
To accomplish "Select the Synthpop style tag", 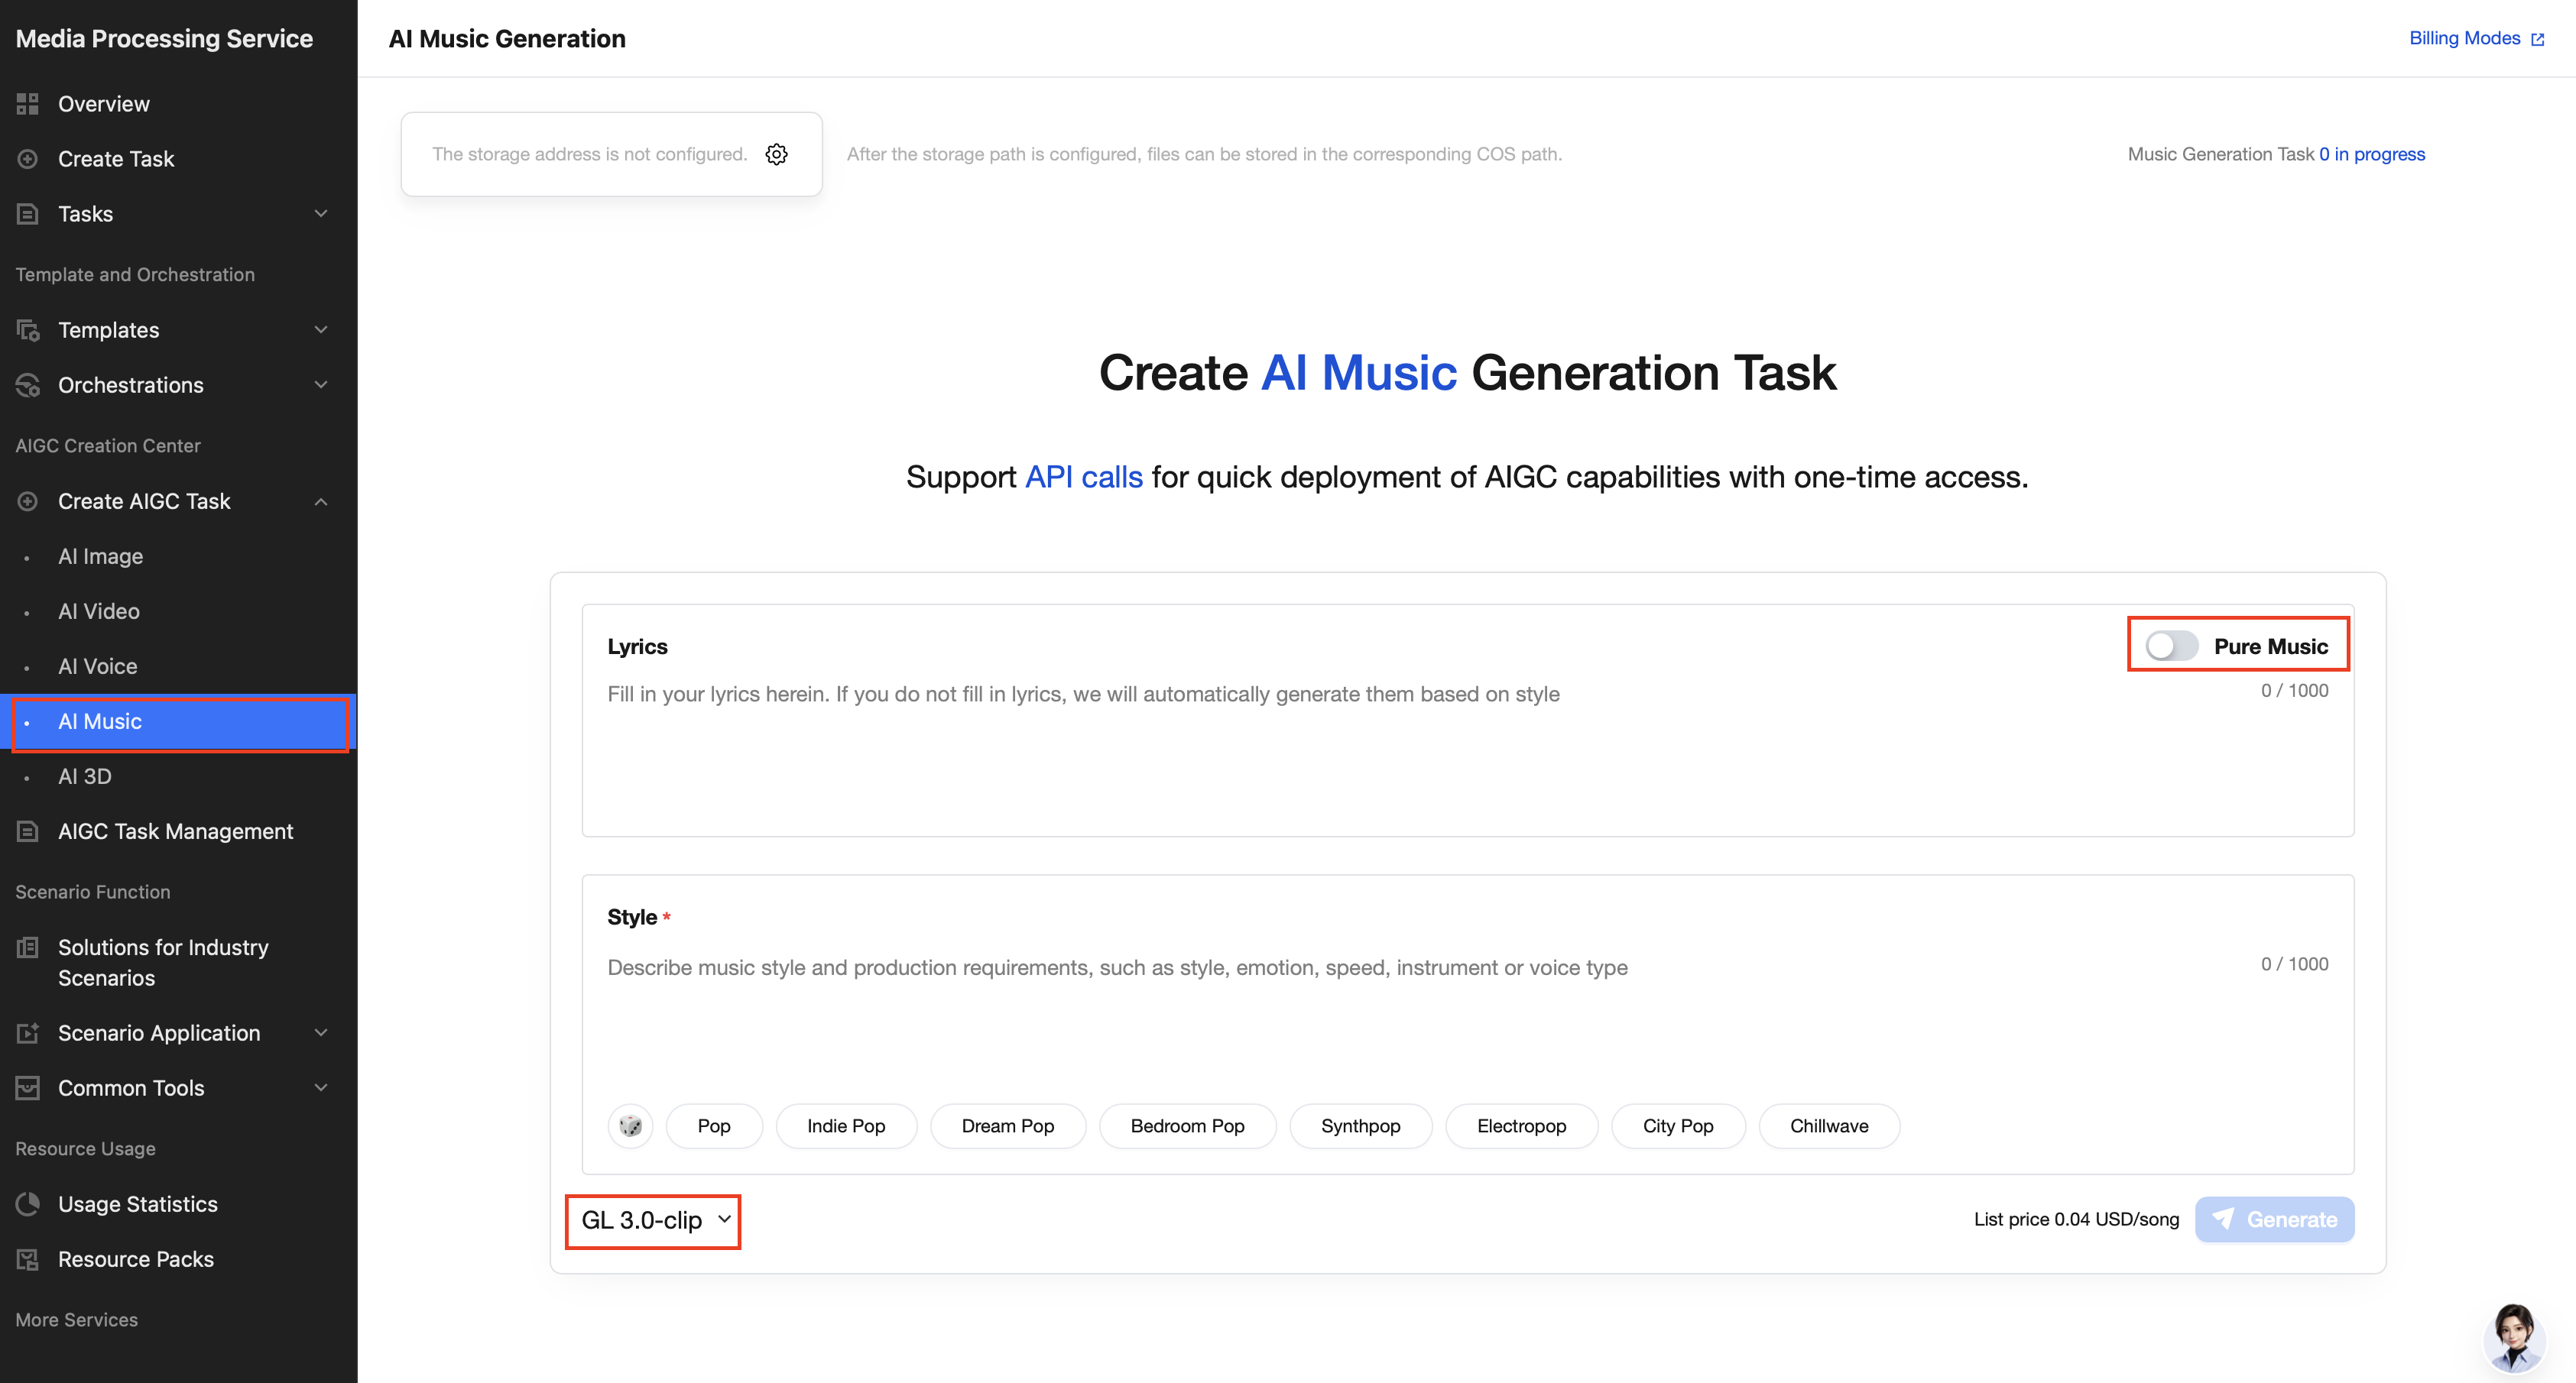I will click(x=1360, y=1126).
